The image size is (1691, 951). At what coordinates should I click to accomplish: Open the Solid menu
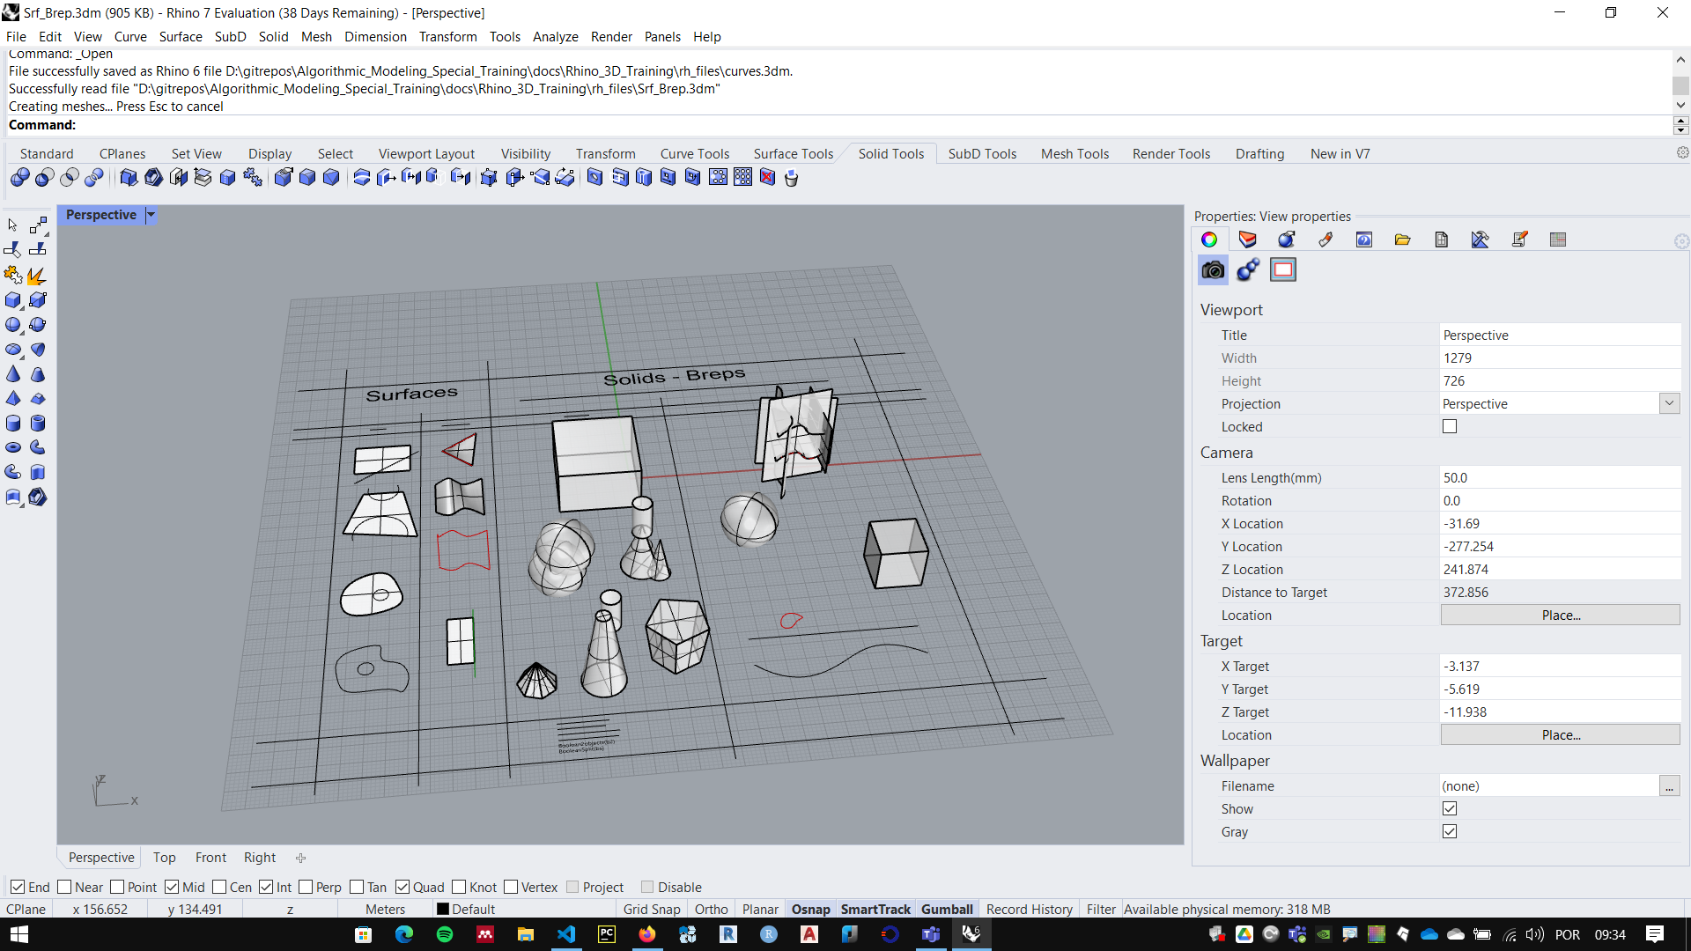[x=273, y=37]
